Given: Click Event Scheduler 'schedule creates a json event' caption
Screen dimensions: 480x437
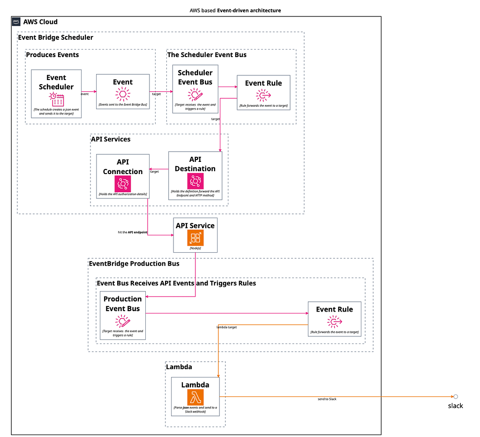Looking at the screenshot, I should [x=56, y=111].
